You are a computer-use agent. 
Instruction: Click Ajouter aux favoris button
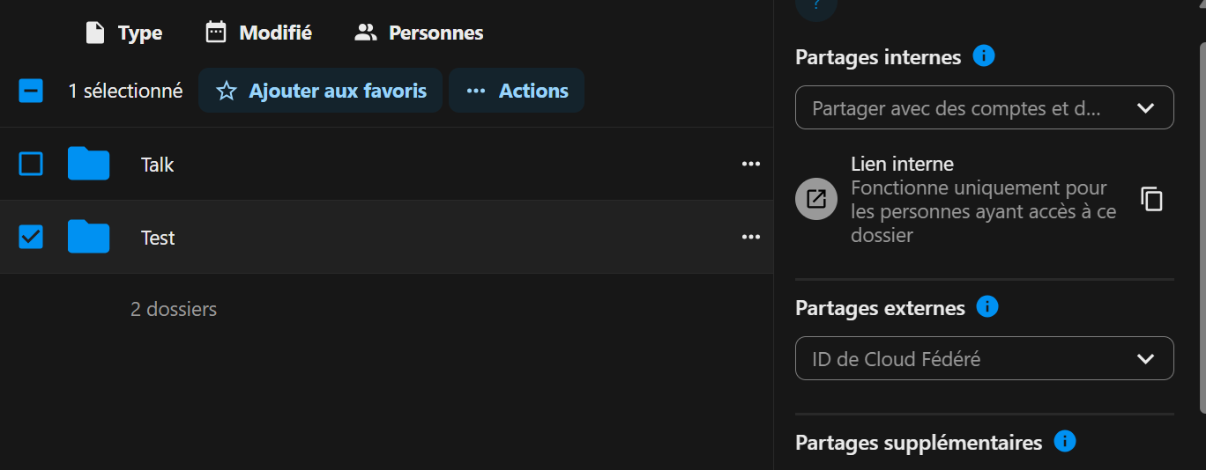(321, 91)
